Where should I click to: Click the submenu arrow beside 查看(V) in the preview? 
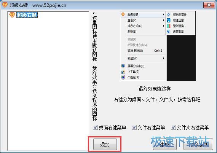[x=164, y=20]
